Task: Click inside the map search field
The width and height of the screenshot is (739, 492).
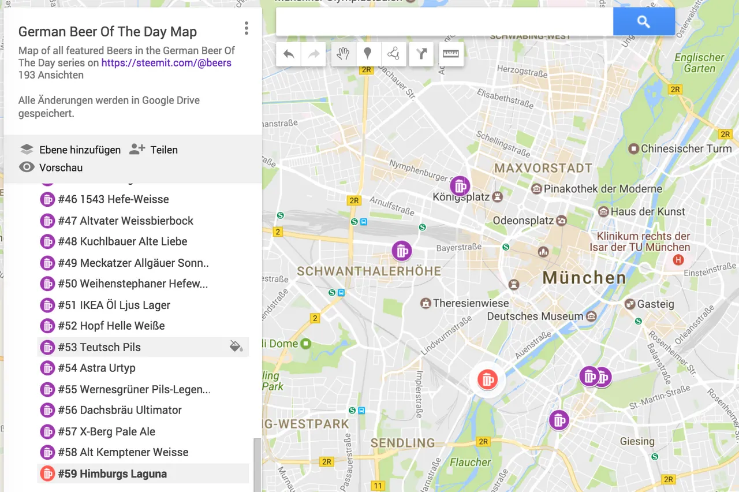Action: [445, 22]
